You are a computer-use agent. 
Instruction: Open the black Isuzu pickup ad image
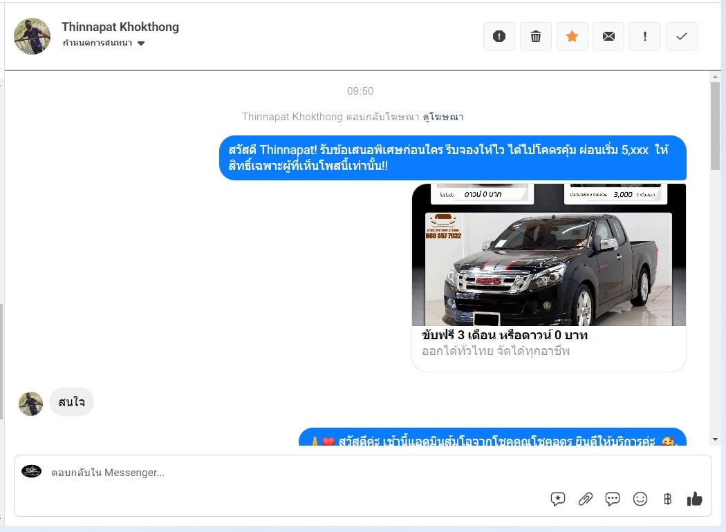click(549, 255)
